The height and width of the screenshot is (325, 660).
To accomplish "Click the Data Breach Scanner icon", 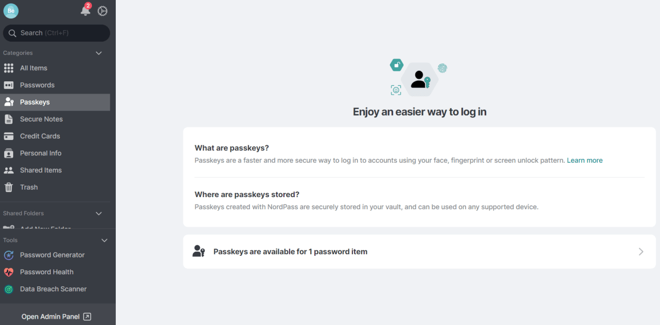I will (x=9, y=289).
